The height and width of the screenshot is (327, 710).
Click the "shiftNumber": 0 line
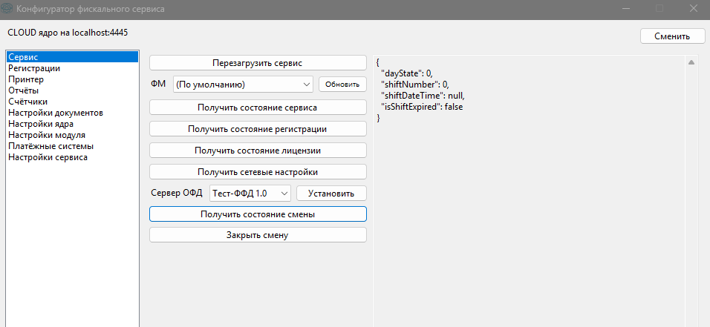pos(414,84)
